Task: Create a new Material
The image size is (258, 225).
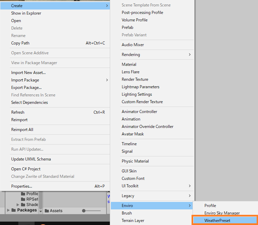Action: click(x=152, y=64)
